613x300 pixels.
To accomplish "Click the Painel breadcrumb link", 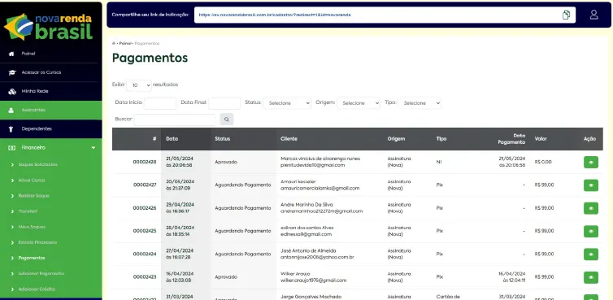I will [125, 43].
